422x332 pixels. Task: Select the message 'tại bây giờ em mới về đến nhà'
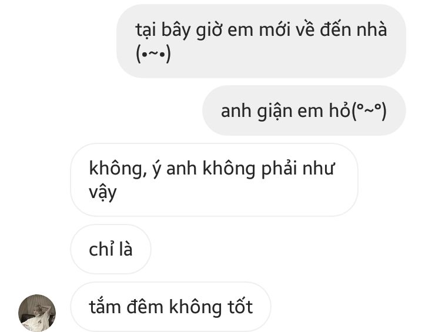coord(261,41)
